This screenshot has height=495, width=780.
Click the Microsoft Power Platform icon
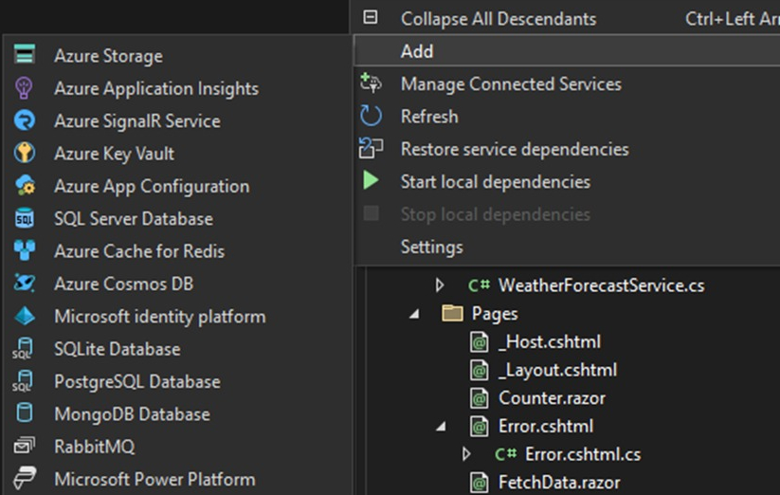(25, 479)
